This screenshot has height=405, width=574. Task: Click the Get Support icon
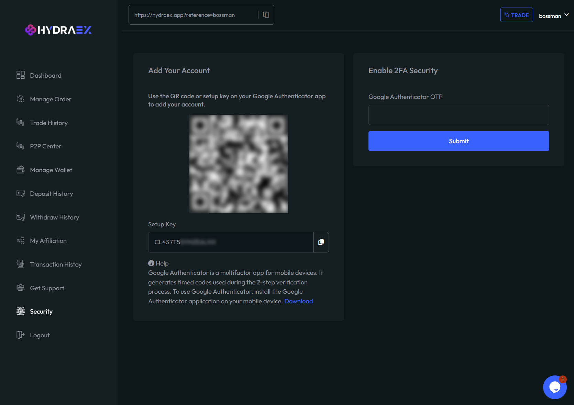(21, 288)
